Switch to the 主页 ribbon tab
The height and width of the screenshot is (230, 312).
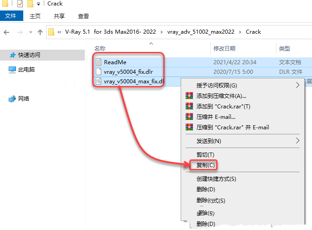point(35,16)
